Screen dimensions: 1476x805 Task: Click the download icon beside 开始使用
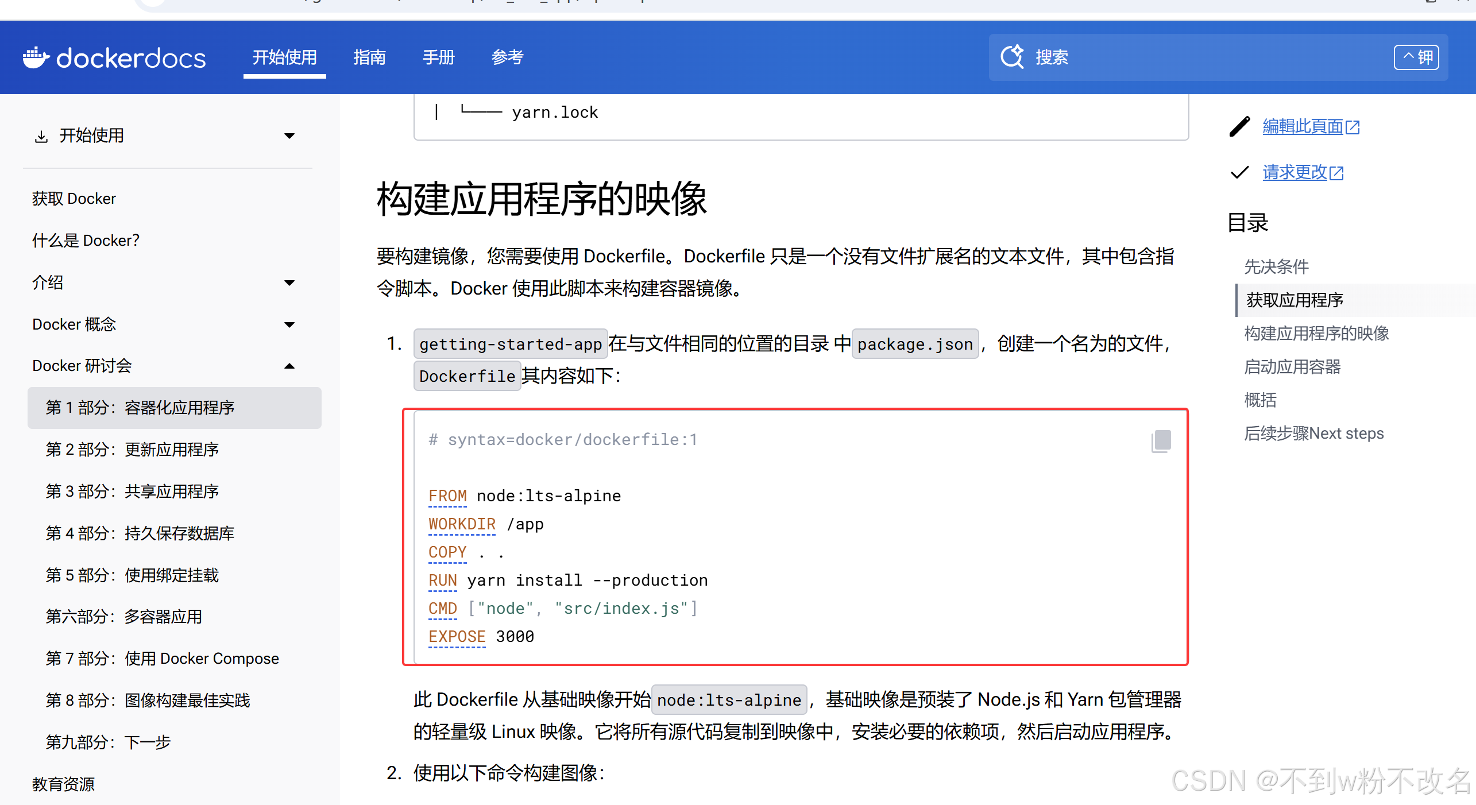click(41, 136)
